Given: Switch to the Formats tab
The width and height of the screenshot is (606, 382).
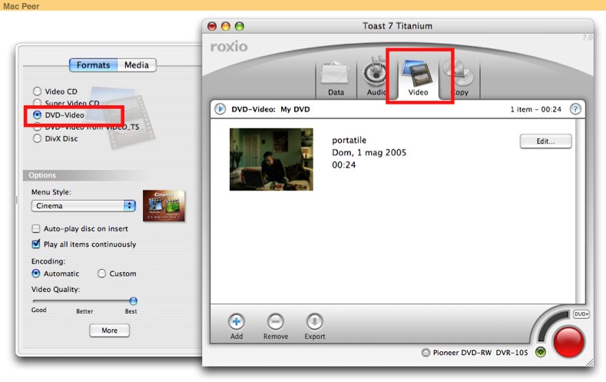Looking at the screenshot, I should tap(93, 65).
